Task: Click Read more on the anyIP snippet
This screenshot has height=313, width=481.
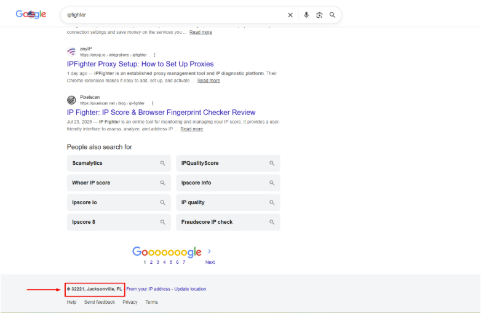Action: 209,81
